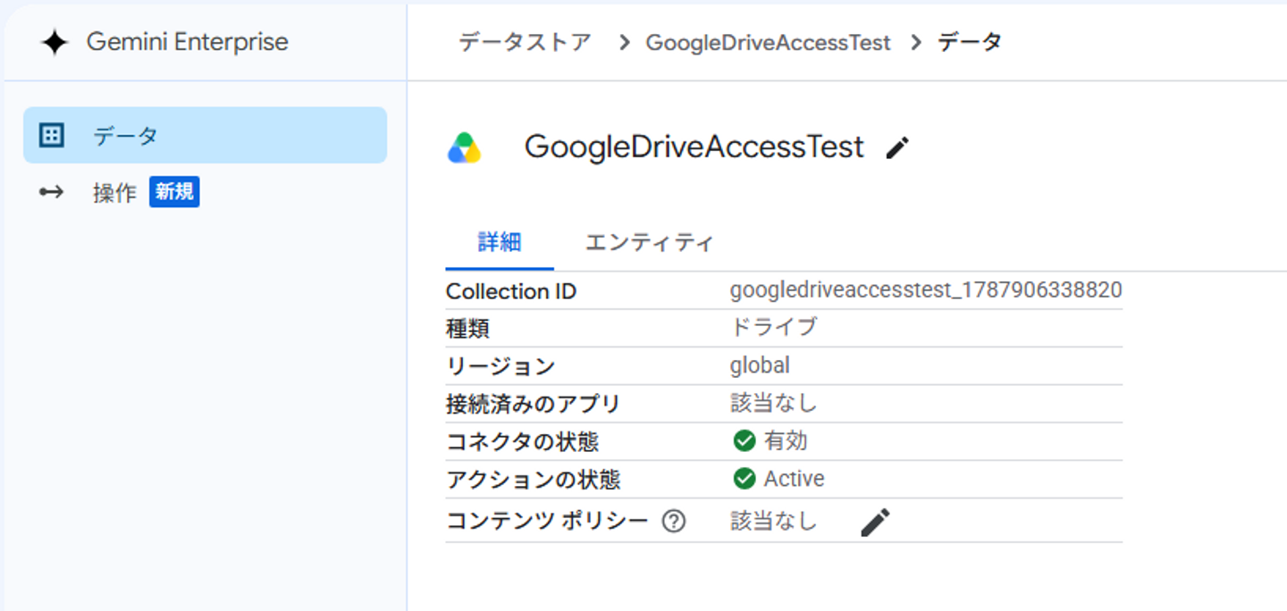Edit the GoogleDriveAccessTest name with pencil
The image size is (1287, 611).
click(896, 148)
